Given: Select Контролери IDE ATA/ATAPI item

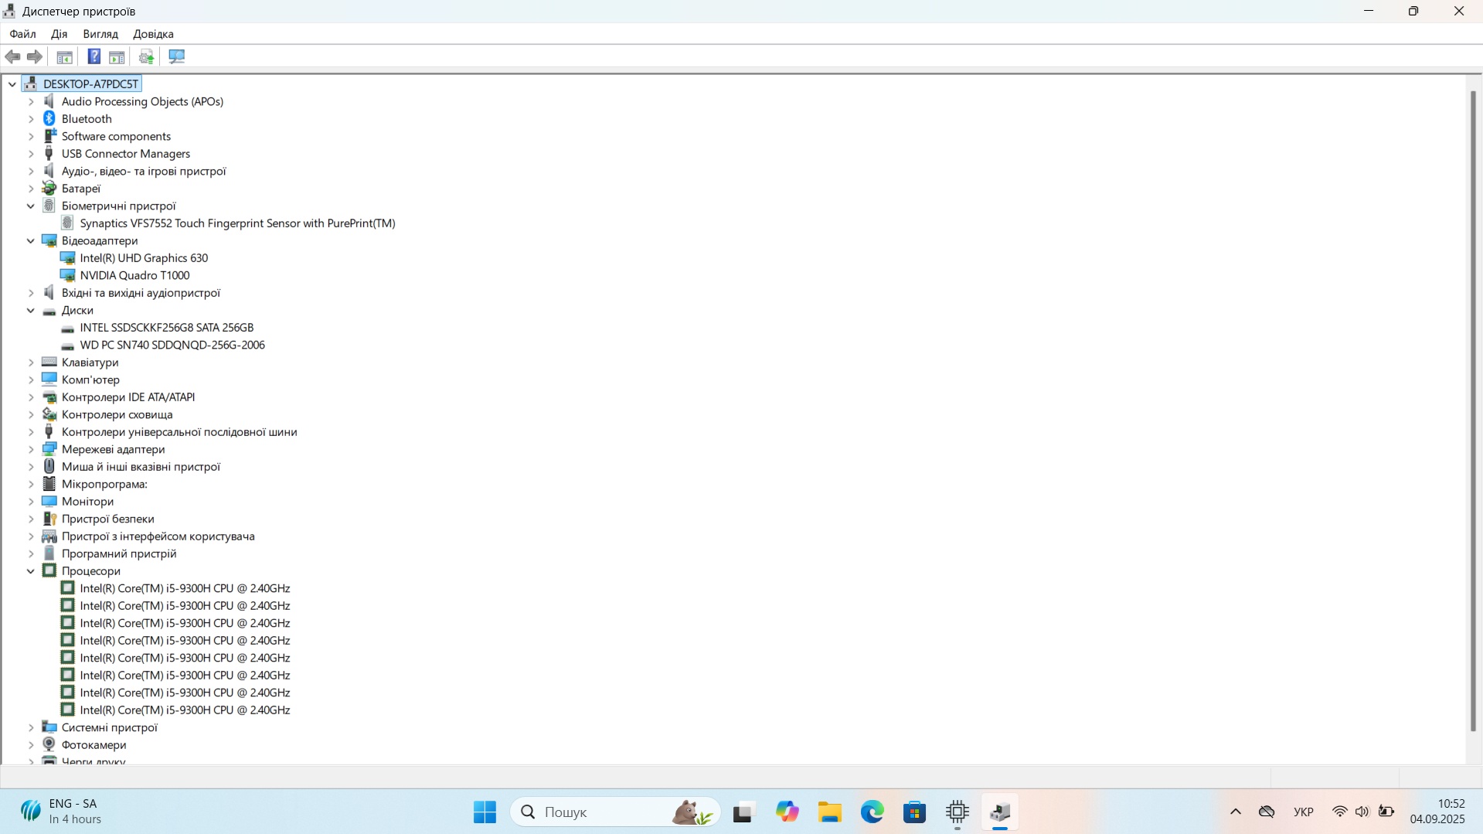Looking at the screenshot, I should pyautogui.click(x=128, y=397).
